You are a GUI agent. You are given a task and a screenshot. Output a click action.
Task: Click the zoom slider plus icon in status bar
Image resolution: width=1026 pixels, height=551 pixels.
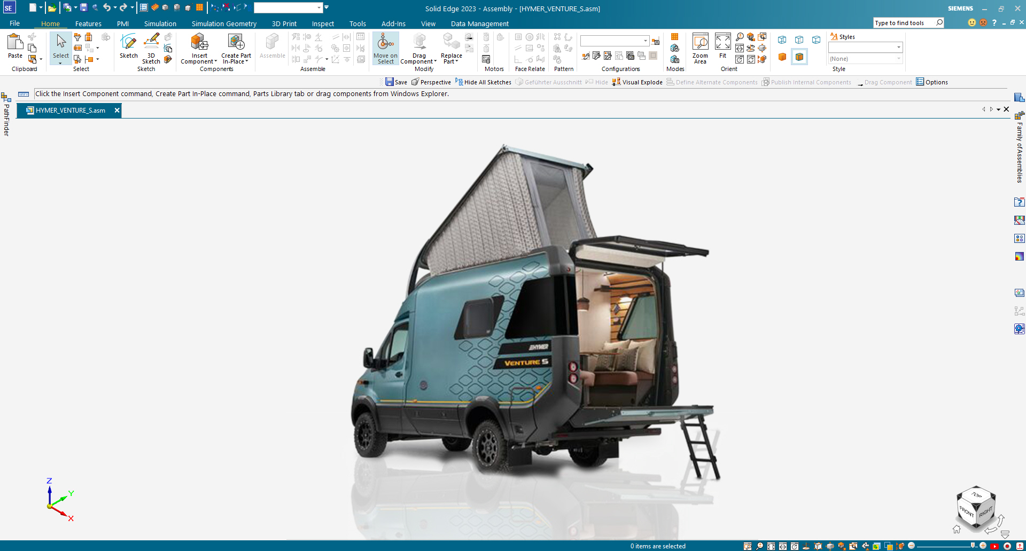(x=983, y=545)
